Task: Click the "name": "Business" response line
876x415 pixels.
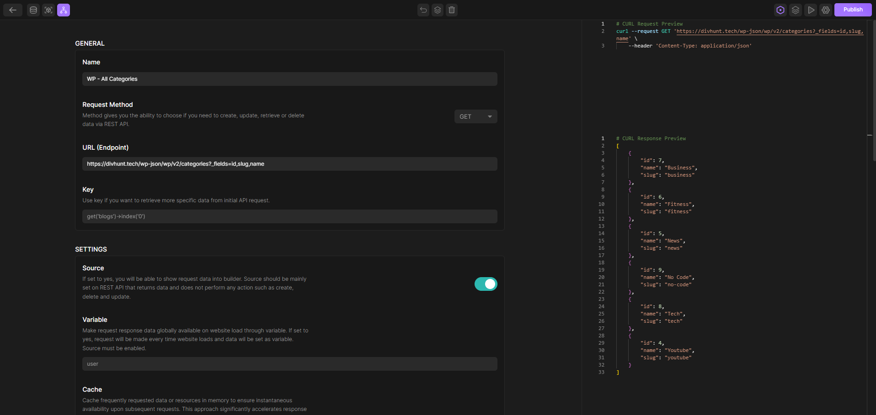Action: pyautogui.click(x=669, y=168)
